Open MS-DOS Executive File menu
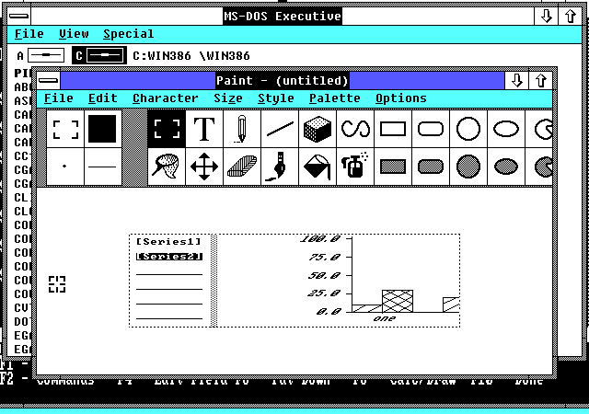Viewport: 589px width, 414px height. 29,34
